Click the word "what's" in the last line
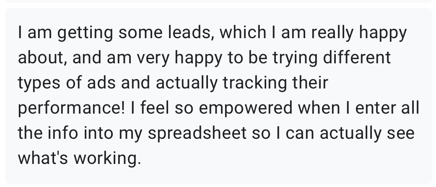Image resolution: width=436 pixels, height=187 pixels. tap(43, 158)
